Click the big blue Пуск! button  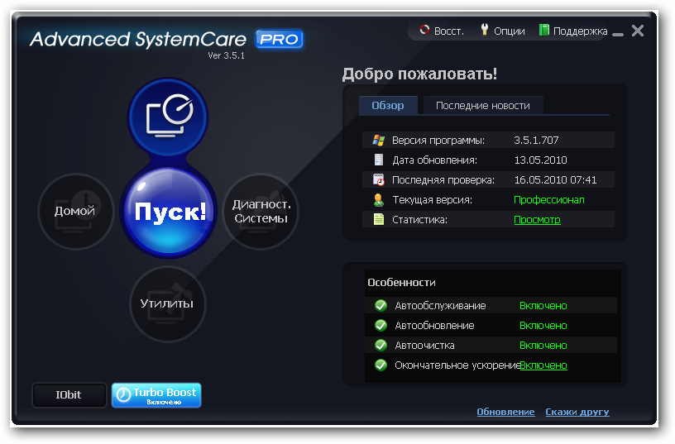(168, 212)
